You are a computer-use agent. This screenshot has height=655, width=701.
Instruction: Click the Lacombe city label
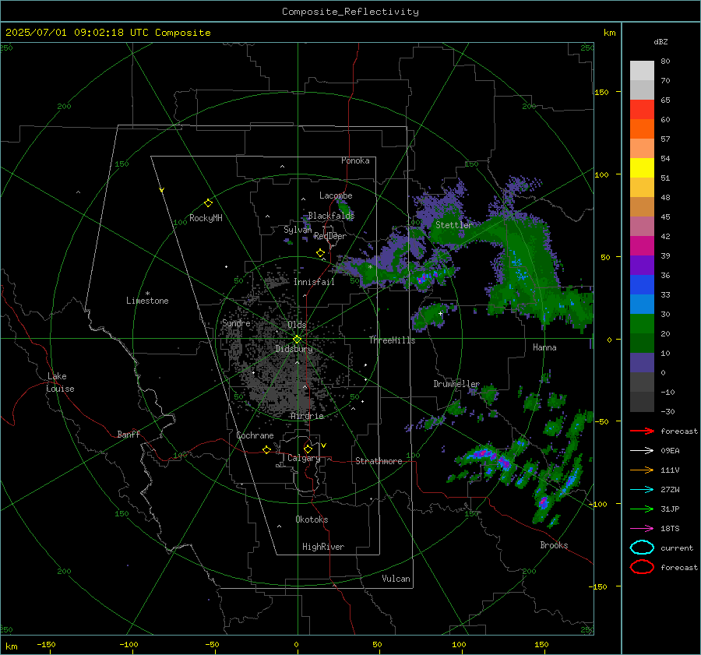336,195
